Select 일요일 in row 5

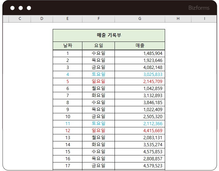tap(98, 82)
